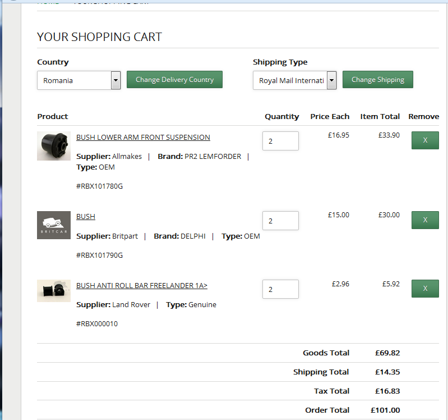This screenshot has height=420, width=448.
Task: Click the item total £30.00
Action: 389,215
